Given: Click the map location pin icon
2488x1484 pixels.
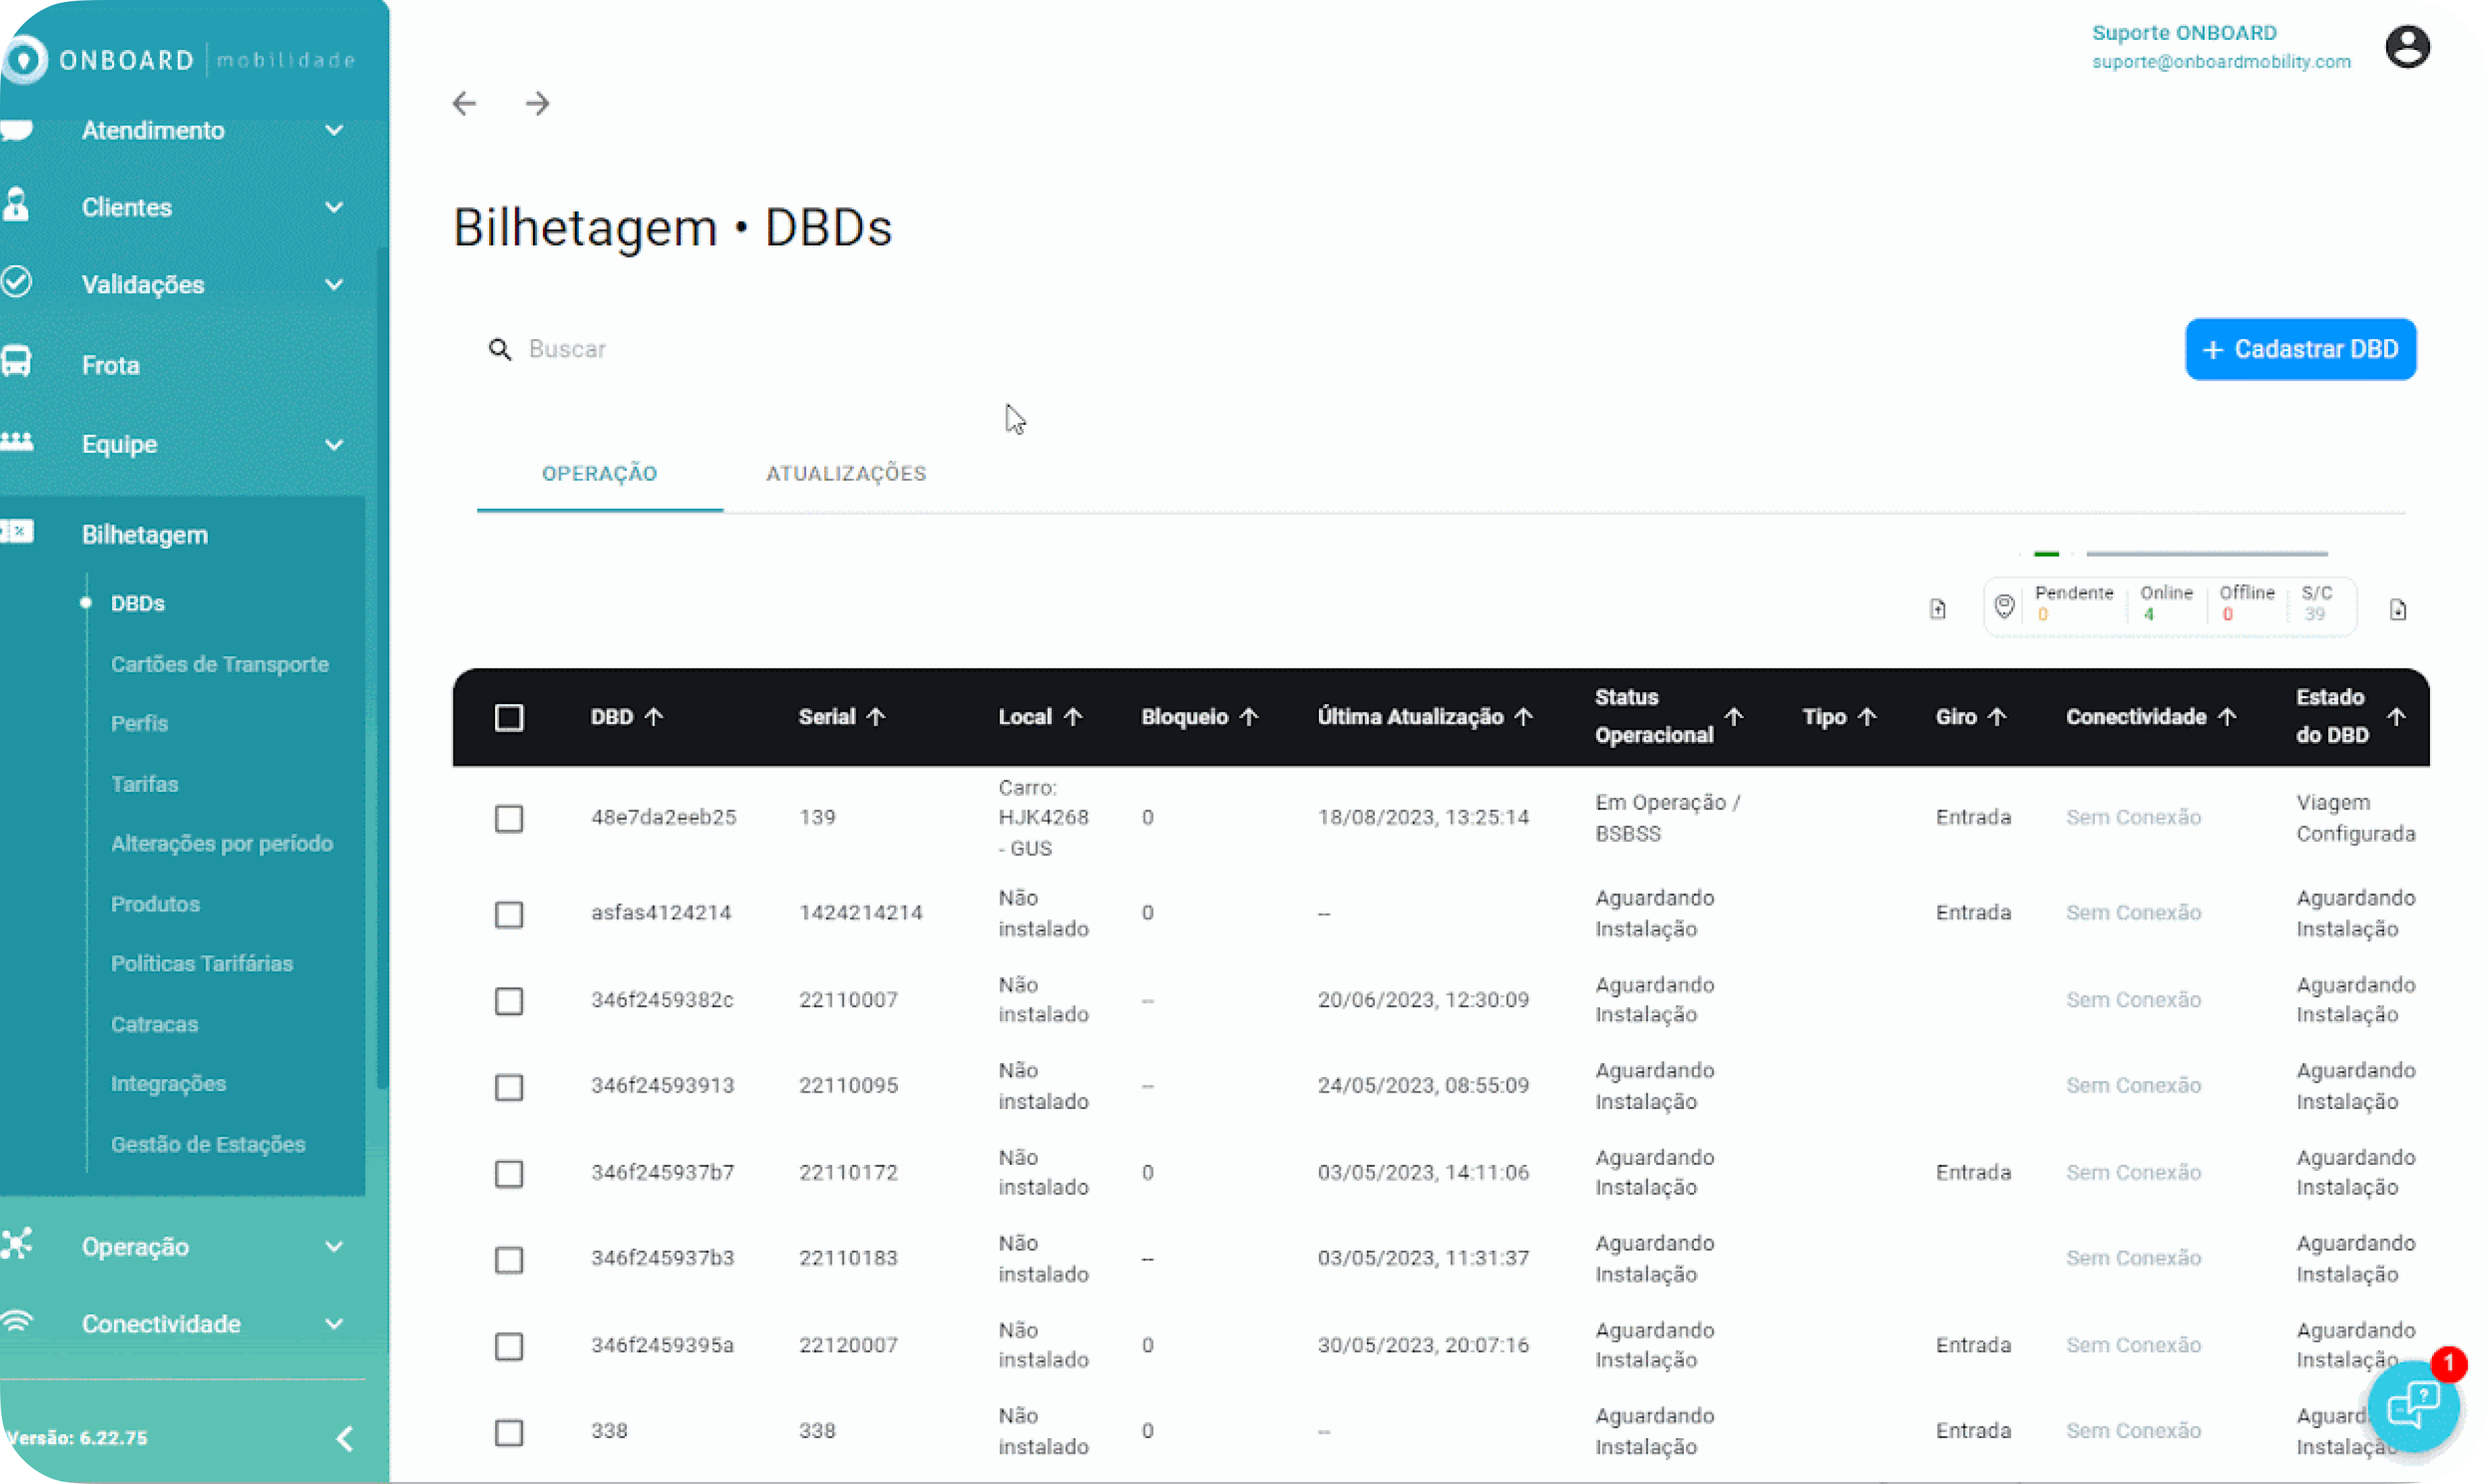Looking at the screenshot, I should pos(2004,606).
